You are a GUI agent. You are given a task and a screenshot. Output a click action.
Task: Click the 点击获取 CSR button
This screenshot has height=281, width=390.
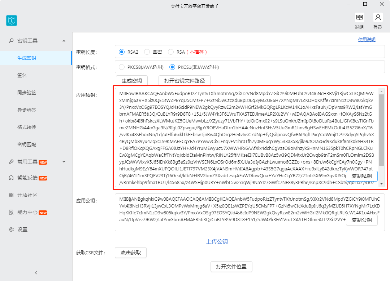point(131,253)
